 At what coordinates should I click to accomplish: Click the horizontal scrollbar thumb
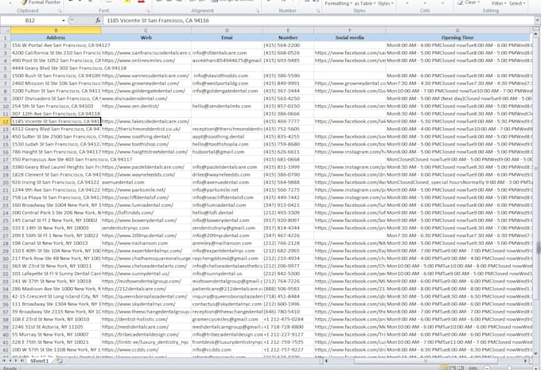pos(426,360)
